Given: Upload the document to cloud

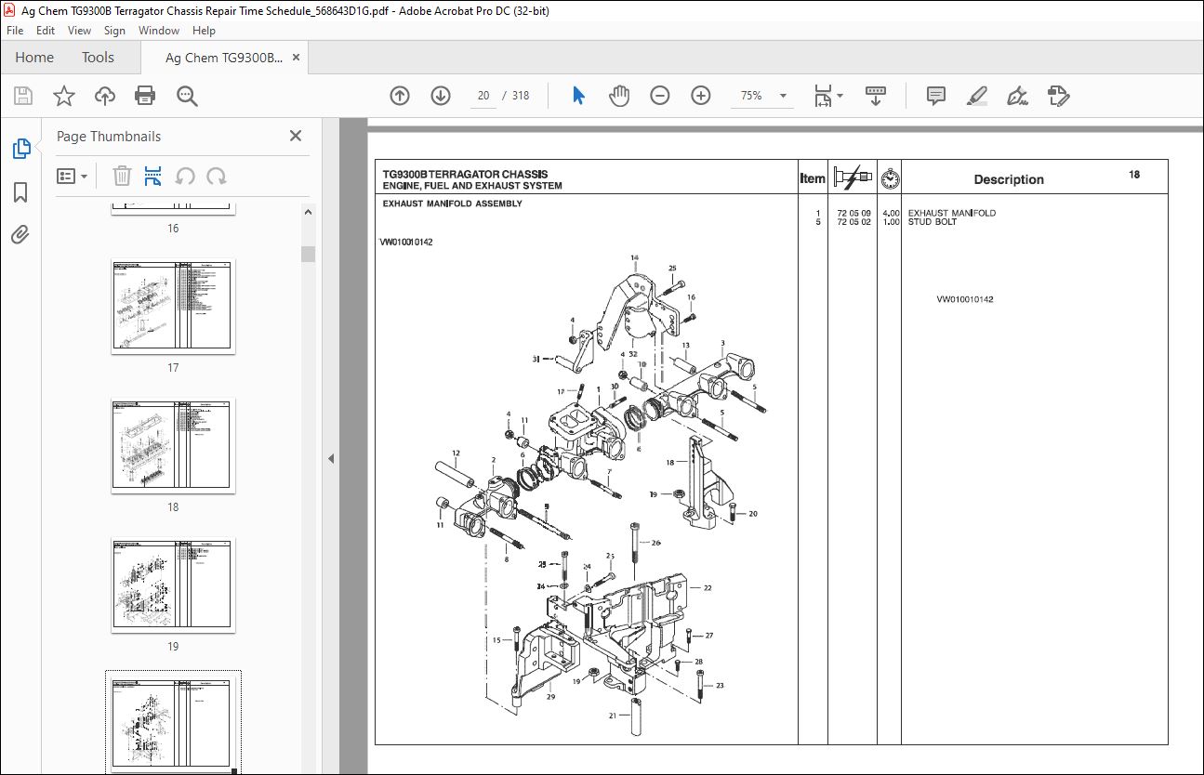Looking at the screenshot, I should click(105, 96).
